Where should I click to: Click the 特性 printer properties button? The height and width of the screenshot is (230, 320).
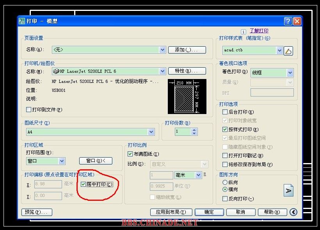tap(187, 71)
